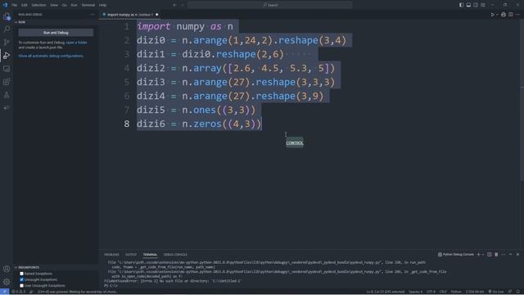
Task: Click the notifications bell in status bar
Action: pos(518,292)
